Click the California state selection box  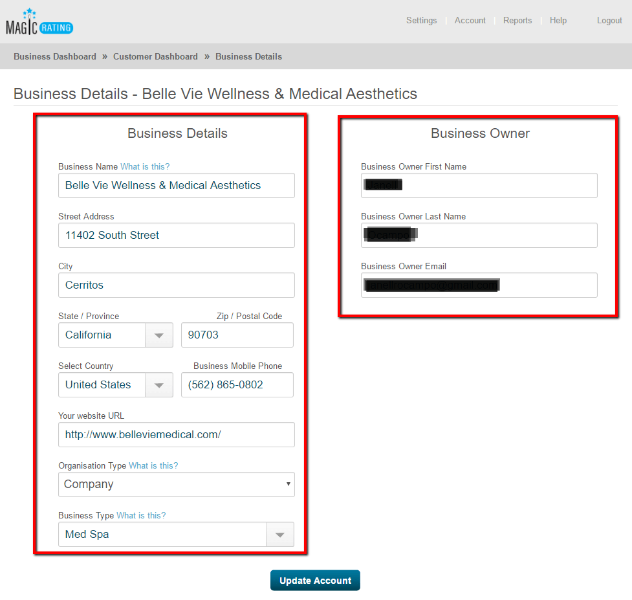click(102, 335)
